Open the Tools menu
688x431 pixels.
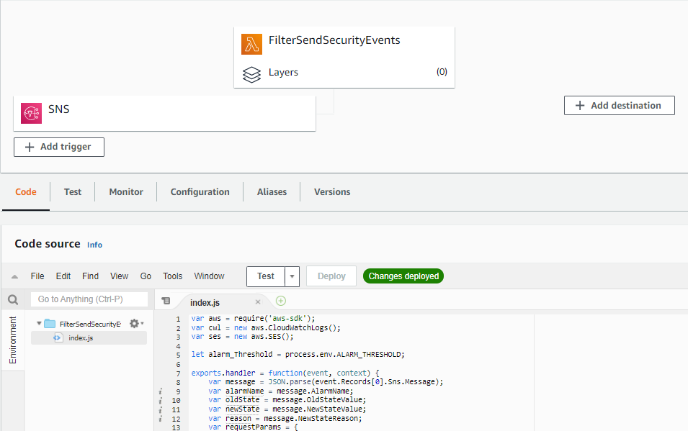[x=172, y=276]
